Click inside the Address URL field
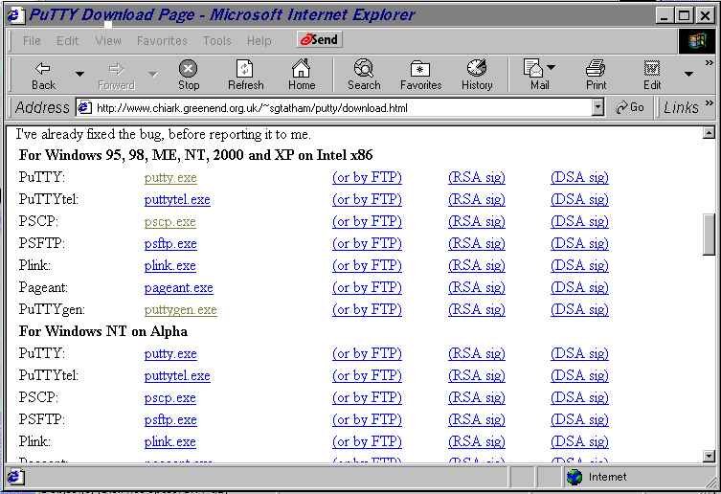The image size is (721, 494). [x=335, y=107]
